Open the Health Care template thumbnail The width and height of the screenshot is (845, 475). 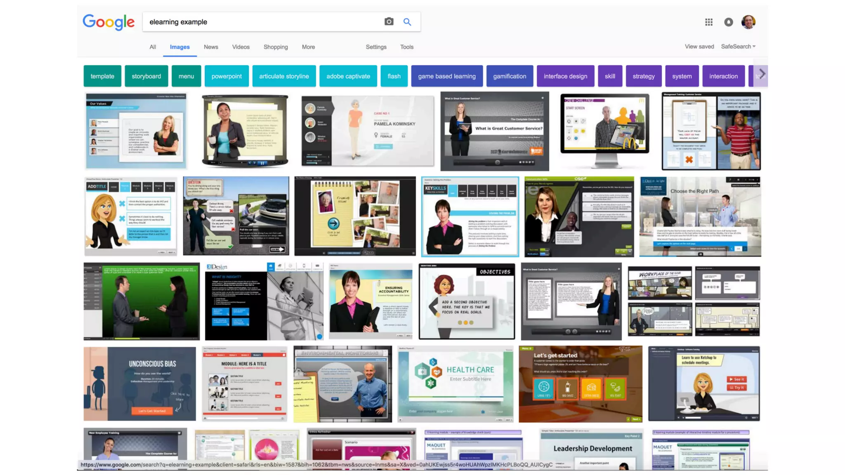(456, 383)
